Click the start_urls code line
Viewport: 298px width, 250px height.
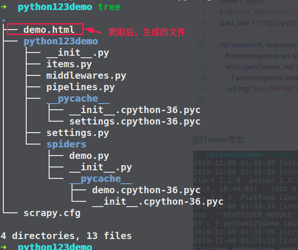tap(258, 23)
